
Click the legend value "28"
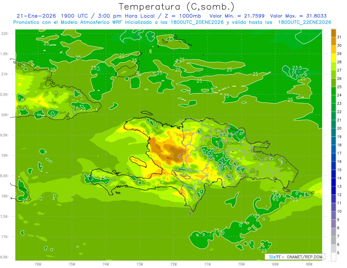(339, 62)
